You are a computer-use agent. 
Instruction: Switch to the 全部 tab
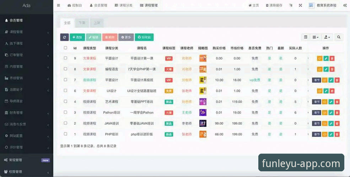pyautogui.click(x=67, y=23)
